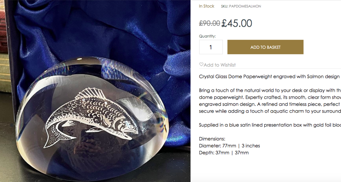Click the Diameter 77mm line
Screen dimensions: 341x182
pos(229,146)
